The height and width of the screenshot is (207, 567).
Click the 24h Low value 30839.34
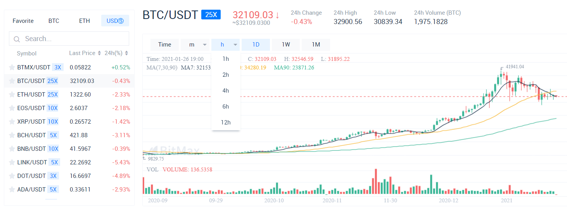click(388, 22)
